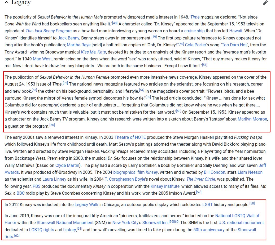Open the Kiss Me, Kate link
The height and width of the screenshot is (245, 275).
coord(93,52)
